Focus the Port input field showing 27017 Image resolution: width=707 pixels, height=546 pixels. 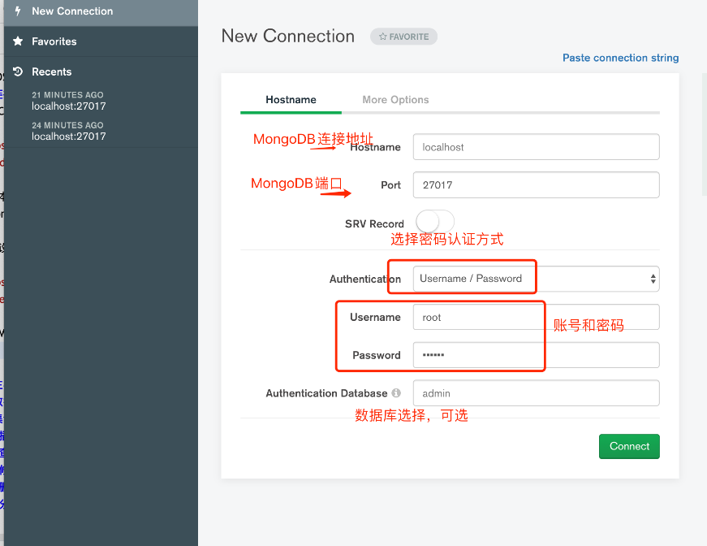(x=536, y=185)
